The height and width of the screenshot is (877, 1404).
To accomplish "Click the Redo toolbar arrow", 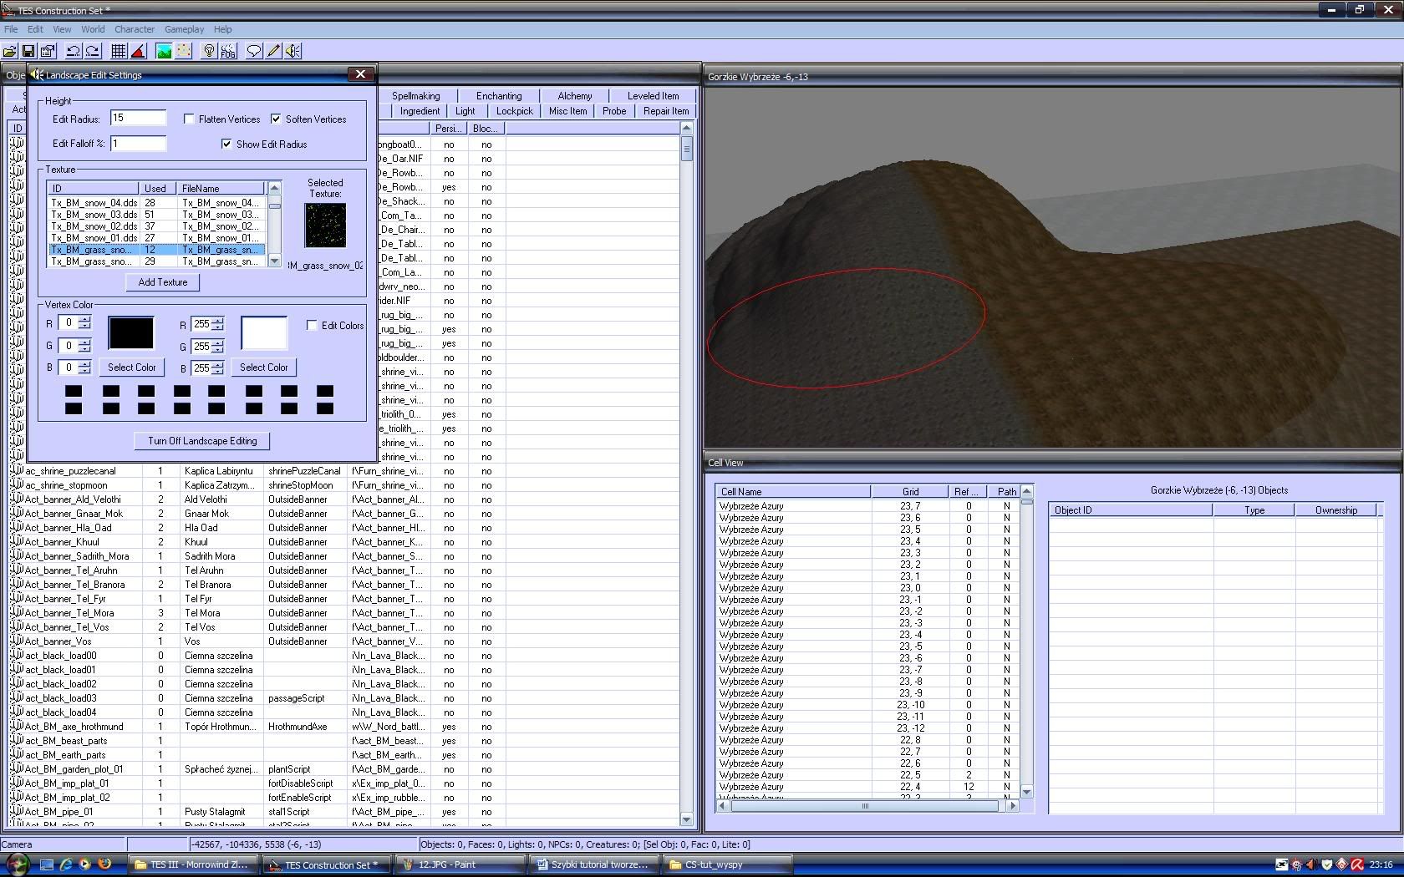I will click(x=93, y=51).
